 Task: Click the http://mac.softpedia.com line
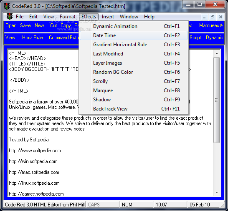[x=34, y=172]
